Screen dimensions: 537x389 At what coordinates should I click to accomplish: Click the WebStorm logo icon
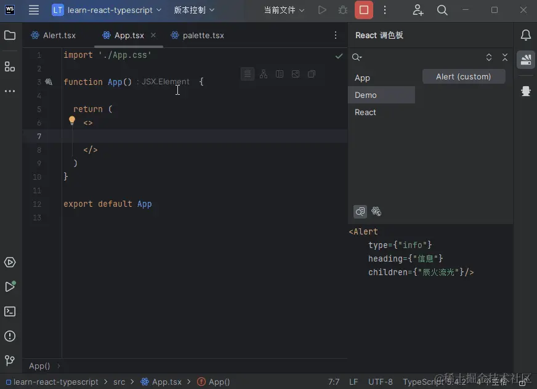10,10
